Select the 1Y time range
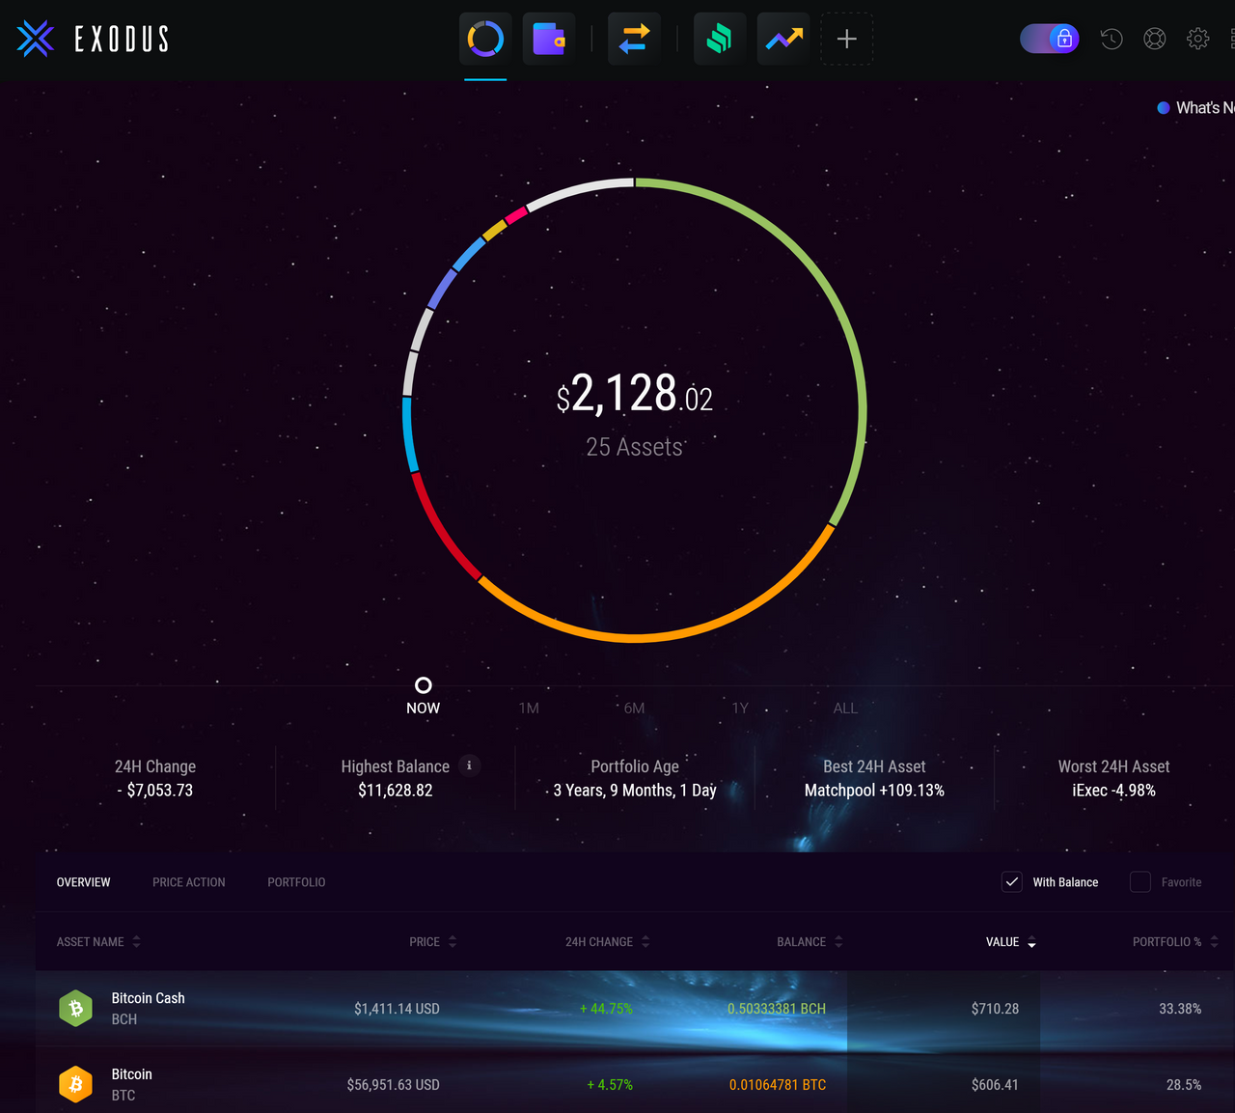This screenshot has width=1235, height=1113. 740,708
